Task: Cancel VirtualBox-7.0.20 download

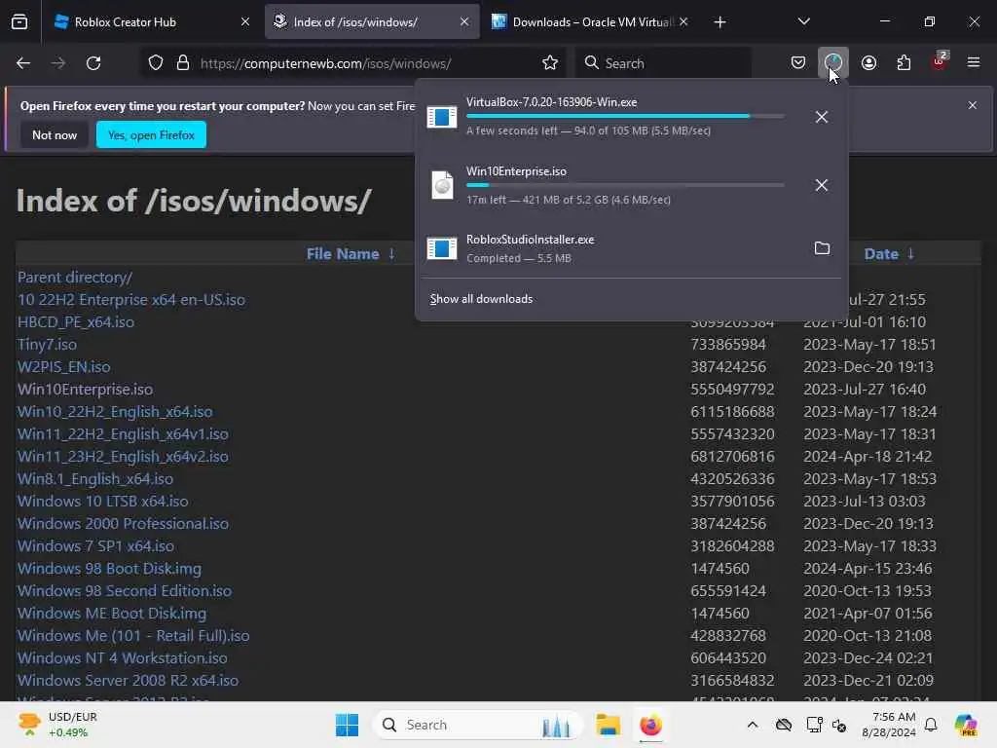Action: [x=822, y=117]
